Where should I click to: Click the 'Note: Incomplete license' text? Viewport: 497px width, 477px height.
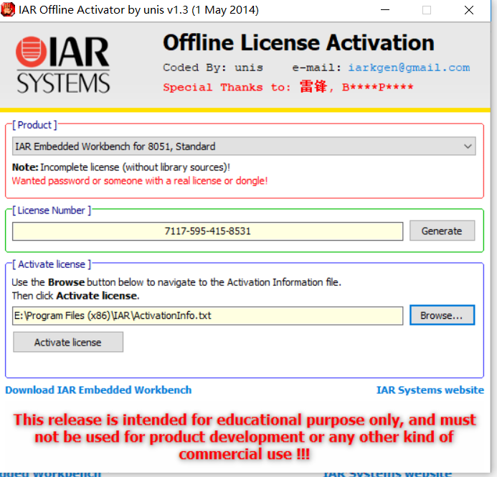(x=120, y=167)
